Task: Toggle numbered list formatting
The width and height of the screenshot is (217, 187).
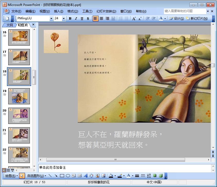Action: click(x=121, y=19)
